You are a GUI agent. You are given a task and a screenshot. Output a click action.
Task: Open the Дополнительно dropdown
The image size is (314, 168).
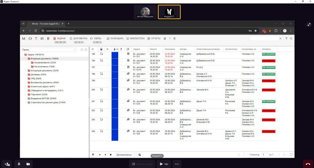point(126,155)
